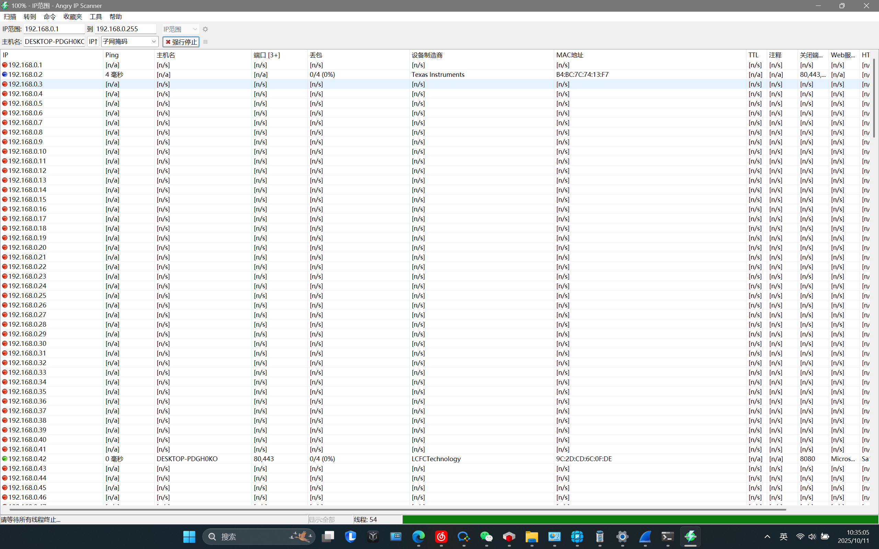Switch the 英 input method indicator

click(784, 537)
